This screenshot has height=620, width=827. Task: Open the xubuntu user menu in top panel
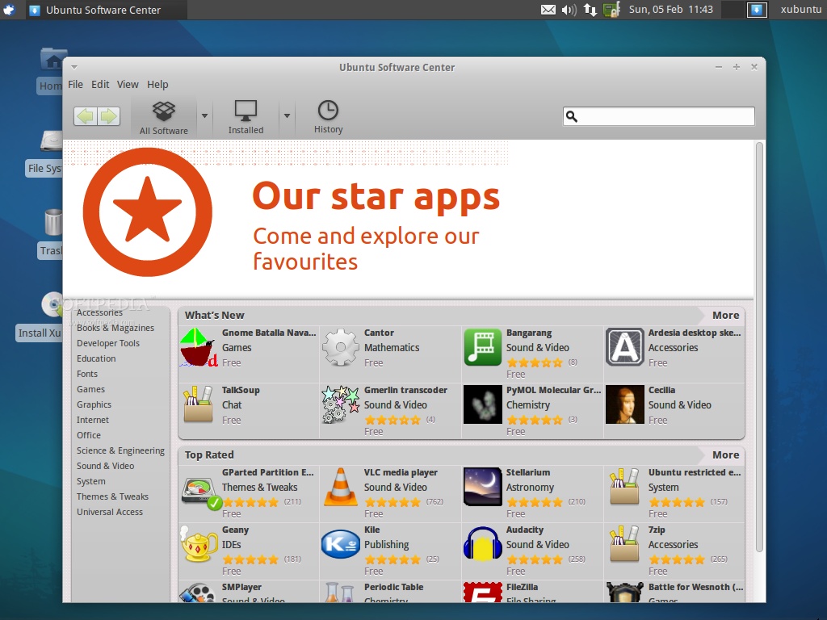pyautogui.click(x=800, y=10)
